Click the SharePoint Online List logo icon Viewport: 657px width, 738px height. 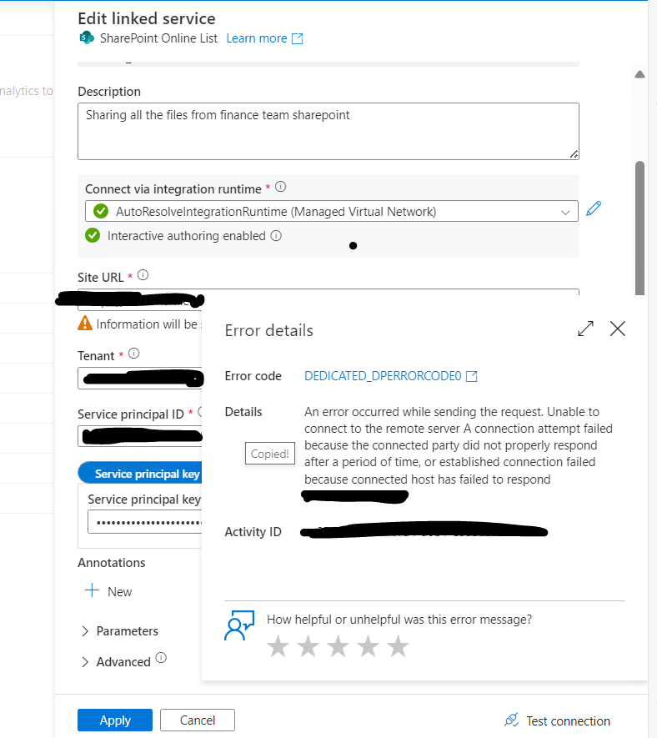pos(87,38)
